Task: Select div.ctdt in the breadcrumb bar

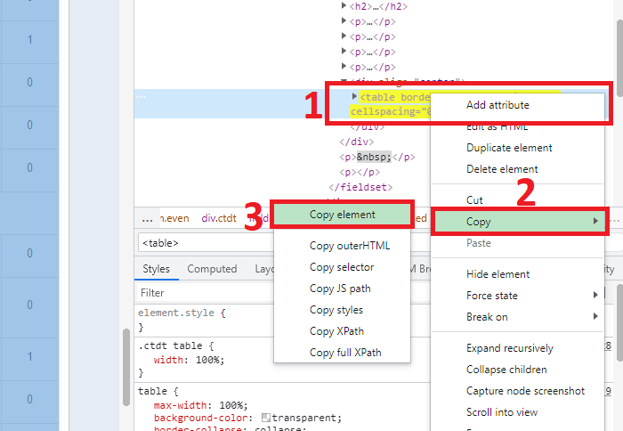Action: coord(219,218)
